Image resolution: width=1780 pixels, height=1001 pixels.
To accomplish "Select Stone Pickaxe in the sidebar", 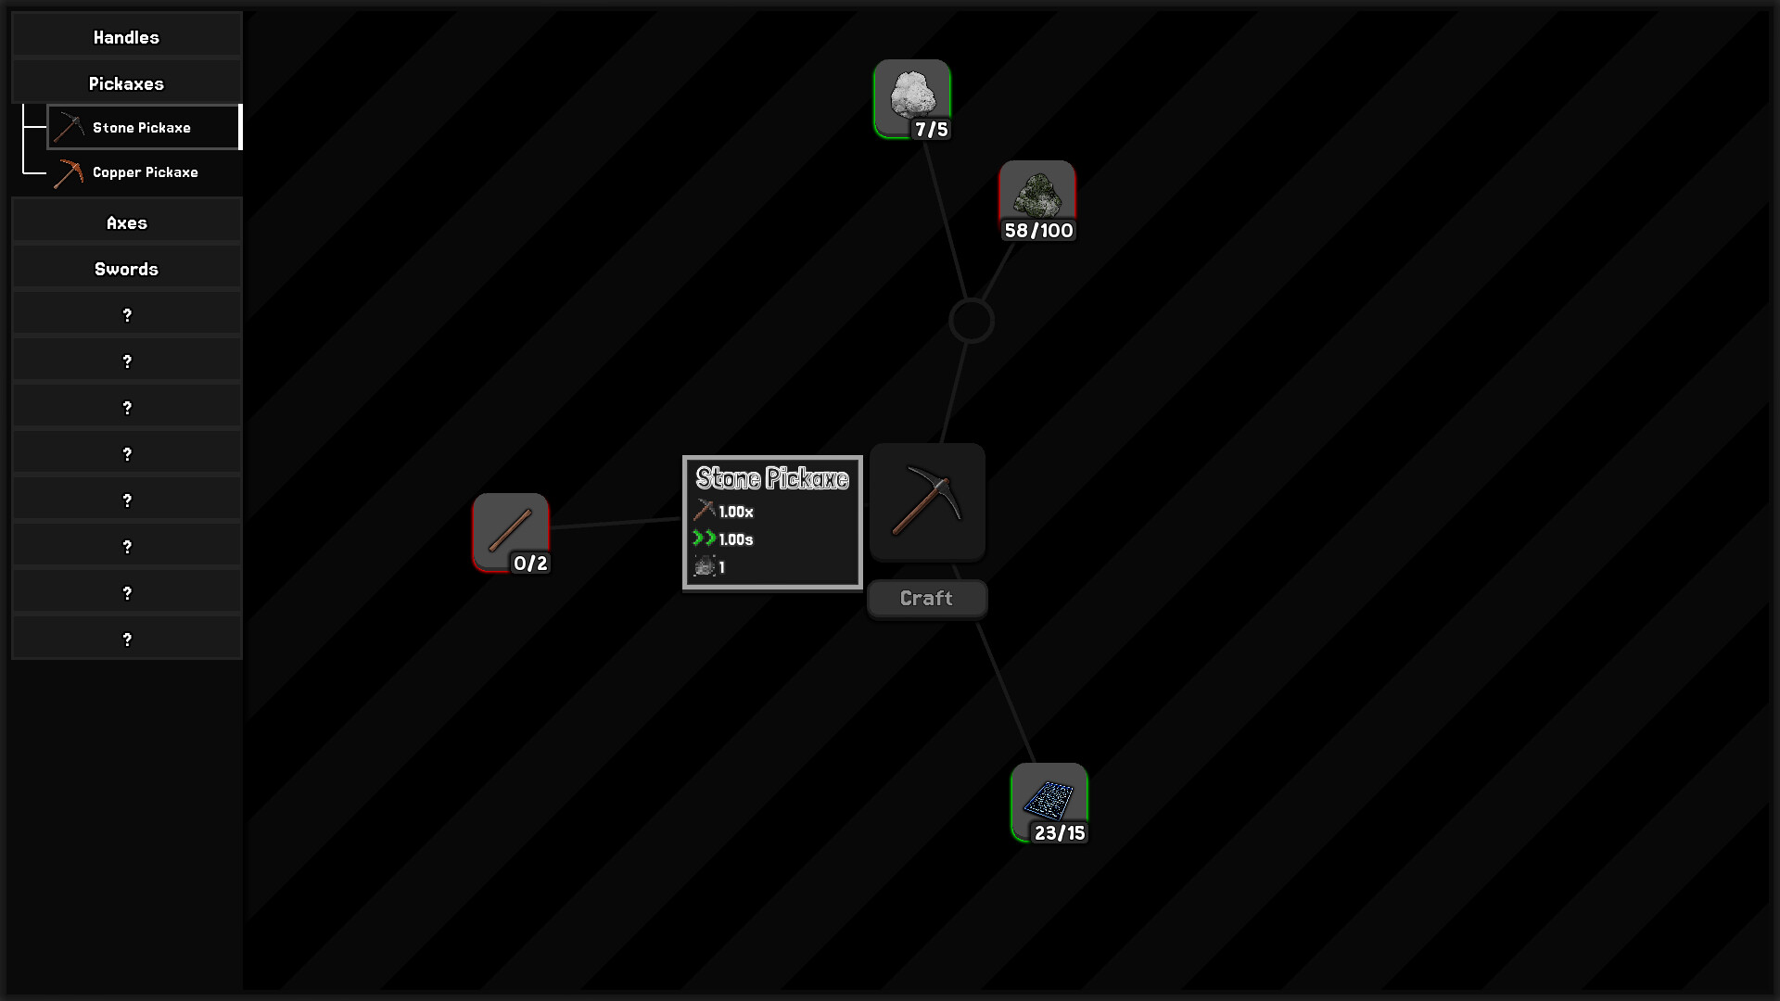I will tap(145, 127).
